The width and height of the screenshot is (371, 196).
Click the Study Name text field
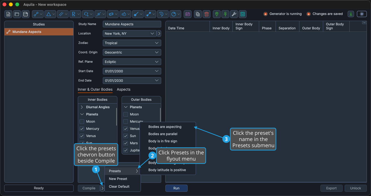point(132,24)
